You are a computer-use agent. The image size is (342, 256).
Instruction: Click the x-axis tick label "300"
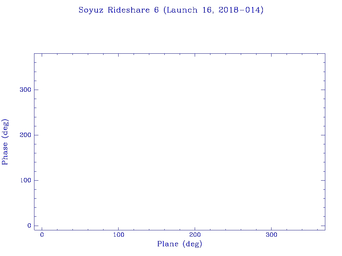tap(271, 235)
